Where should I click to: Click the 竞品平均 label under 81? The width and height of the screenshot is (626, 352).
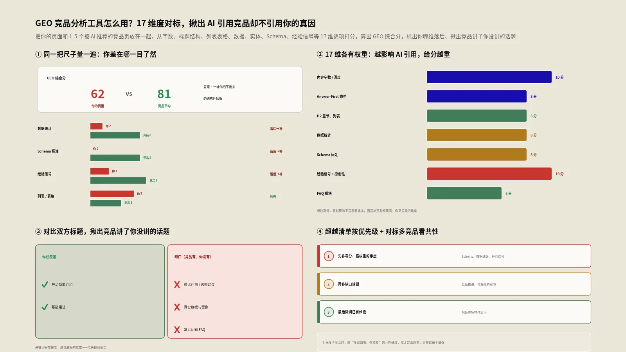(164, 106)
